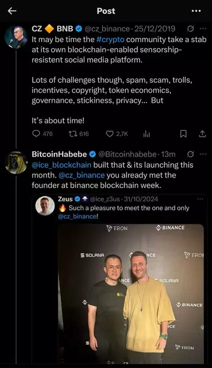Image resolution: width=212 pixels, height=368 pixels.
Task: Open the Grok icon on BitcoinHabebe's reply
Action: click(x=191, y=154)
